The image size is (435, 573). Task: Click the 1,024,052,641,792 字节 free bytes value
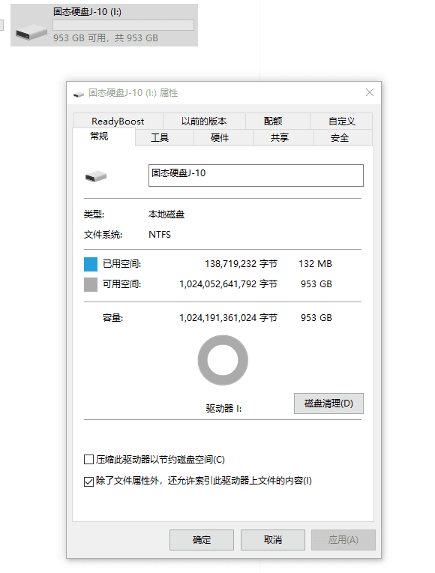[x=228, y=284]
